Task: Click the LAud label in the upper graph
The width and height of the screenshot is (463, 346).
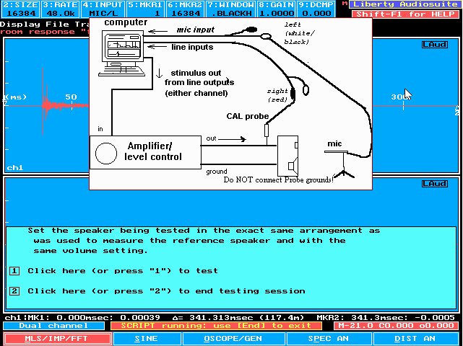Action: pyautogui.click(x=434, y=45)
